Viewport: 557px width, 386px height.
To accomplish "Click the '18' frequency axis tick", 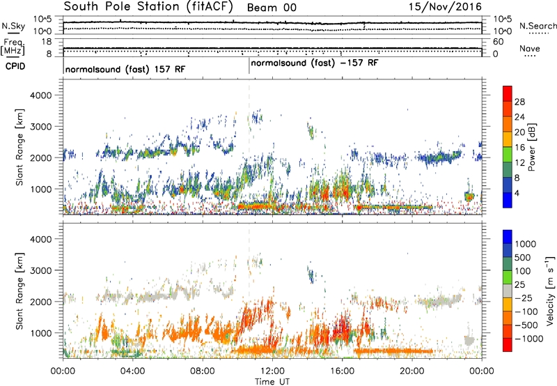I will [47, 42].
